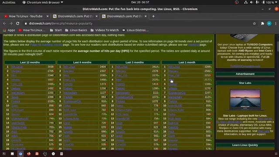Show applications grid in bottom panel
279x157 pixels.
pos(276,154)
